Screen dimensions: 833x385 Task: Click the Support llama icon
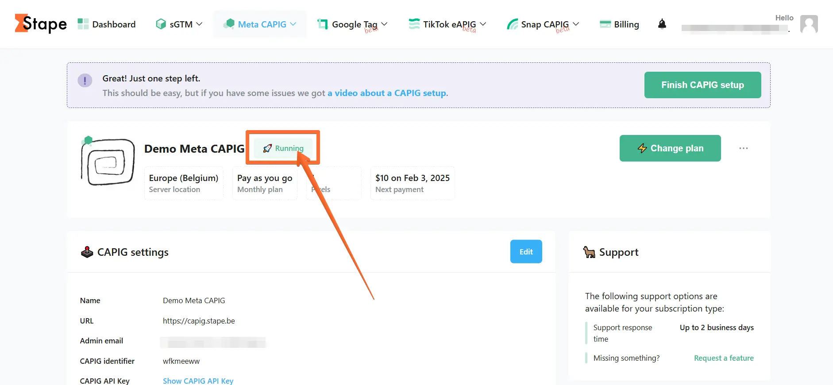(x=589, y=252)
